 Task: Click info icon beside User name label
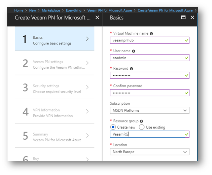134,51
